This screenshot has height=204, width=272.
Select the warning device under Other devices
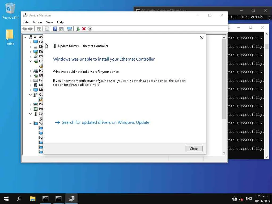tap(41, 99)
